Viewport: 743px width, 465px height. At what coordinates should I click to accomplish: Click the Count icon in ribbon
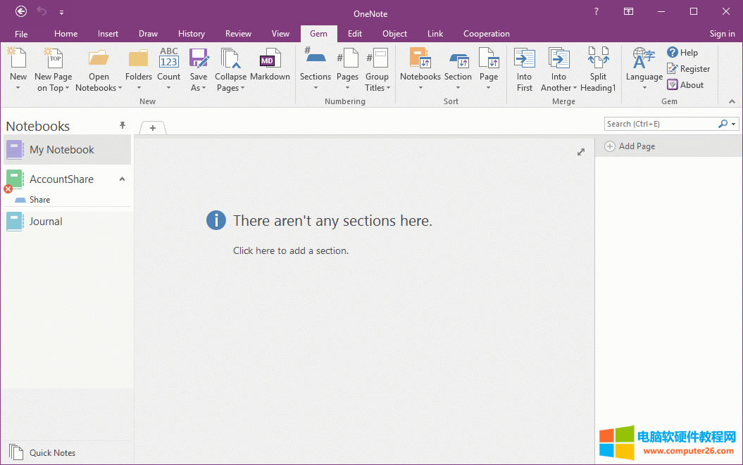coord(169,59)
